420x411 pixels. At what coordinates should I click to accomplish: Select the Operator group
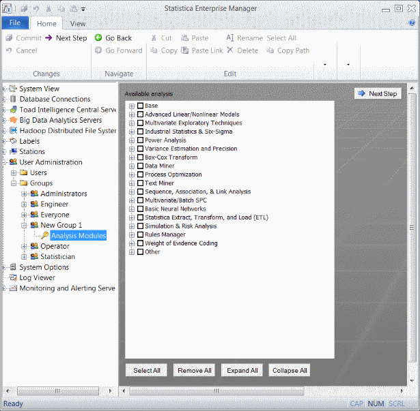55,246
